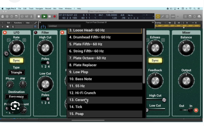
Task: Toggle the automation curve icon
Action: pyautogui.click(x=36, y=23)
